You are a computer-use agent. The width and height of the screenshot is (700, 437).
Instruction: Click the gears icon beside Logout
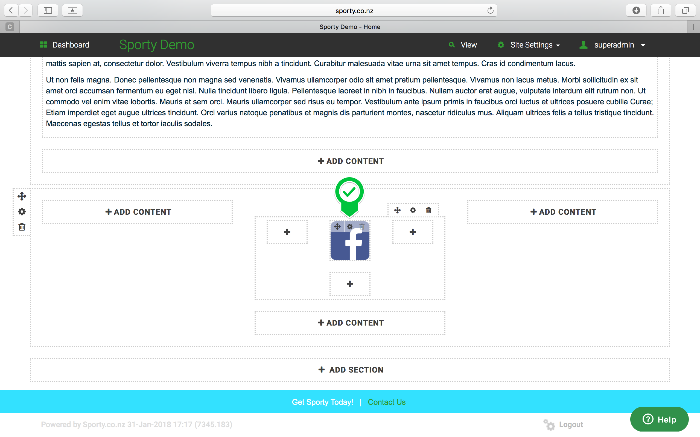549,425
